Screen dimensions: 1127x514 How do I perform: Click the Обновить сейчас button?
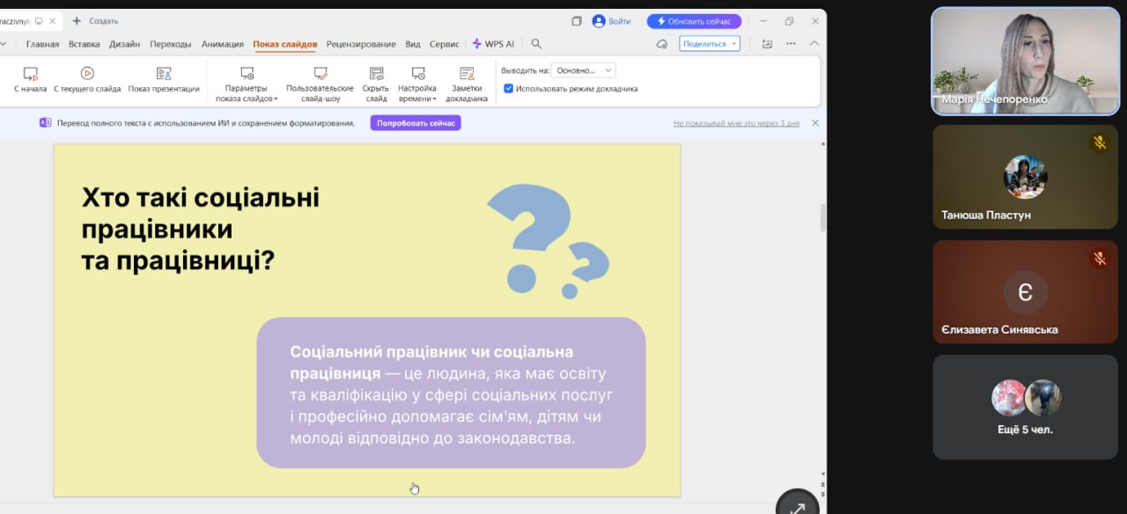tap(694, 21)
